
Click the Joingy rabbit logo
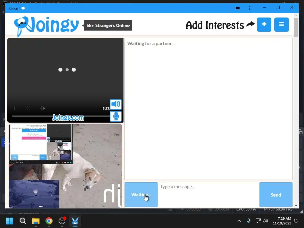click(x=46, y=26)
